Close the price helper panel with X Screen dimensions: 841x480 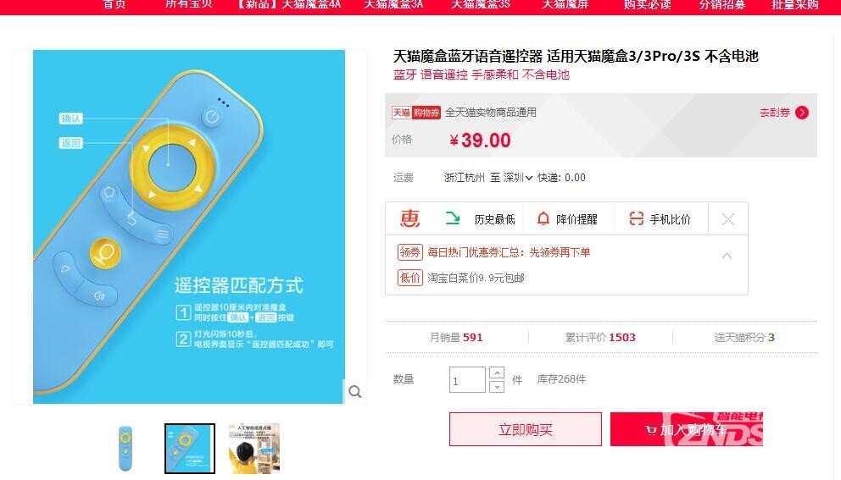coord(728,218)
